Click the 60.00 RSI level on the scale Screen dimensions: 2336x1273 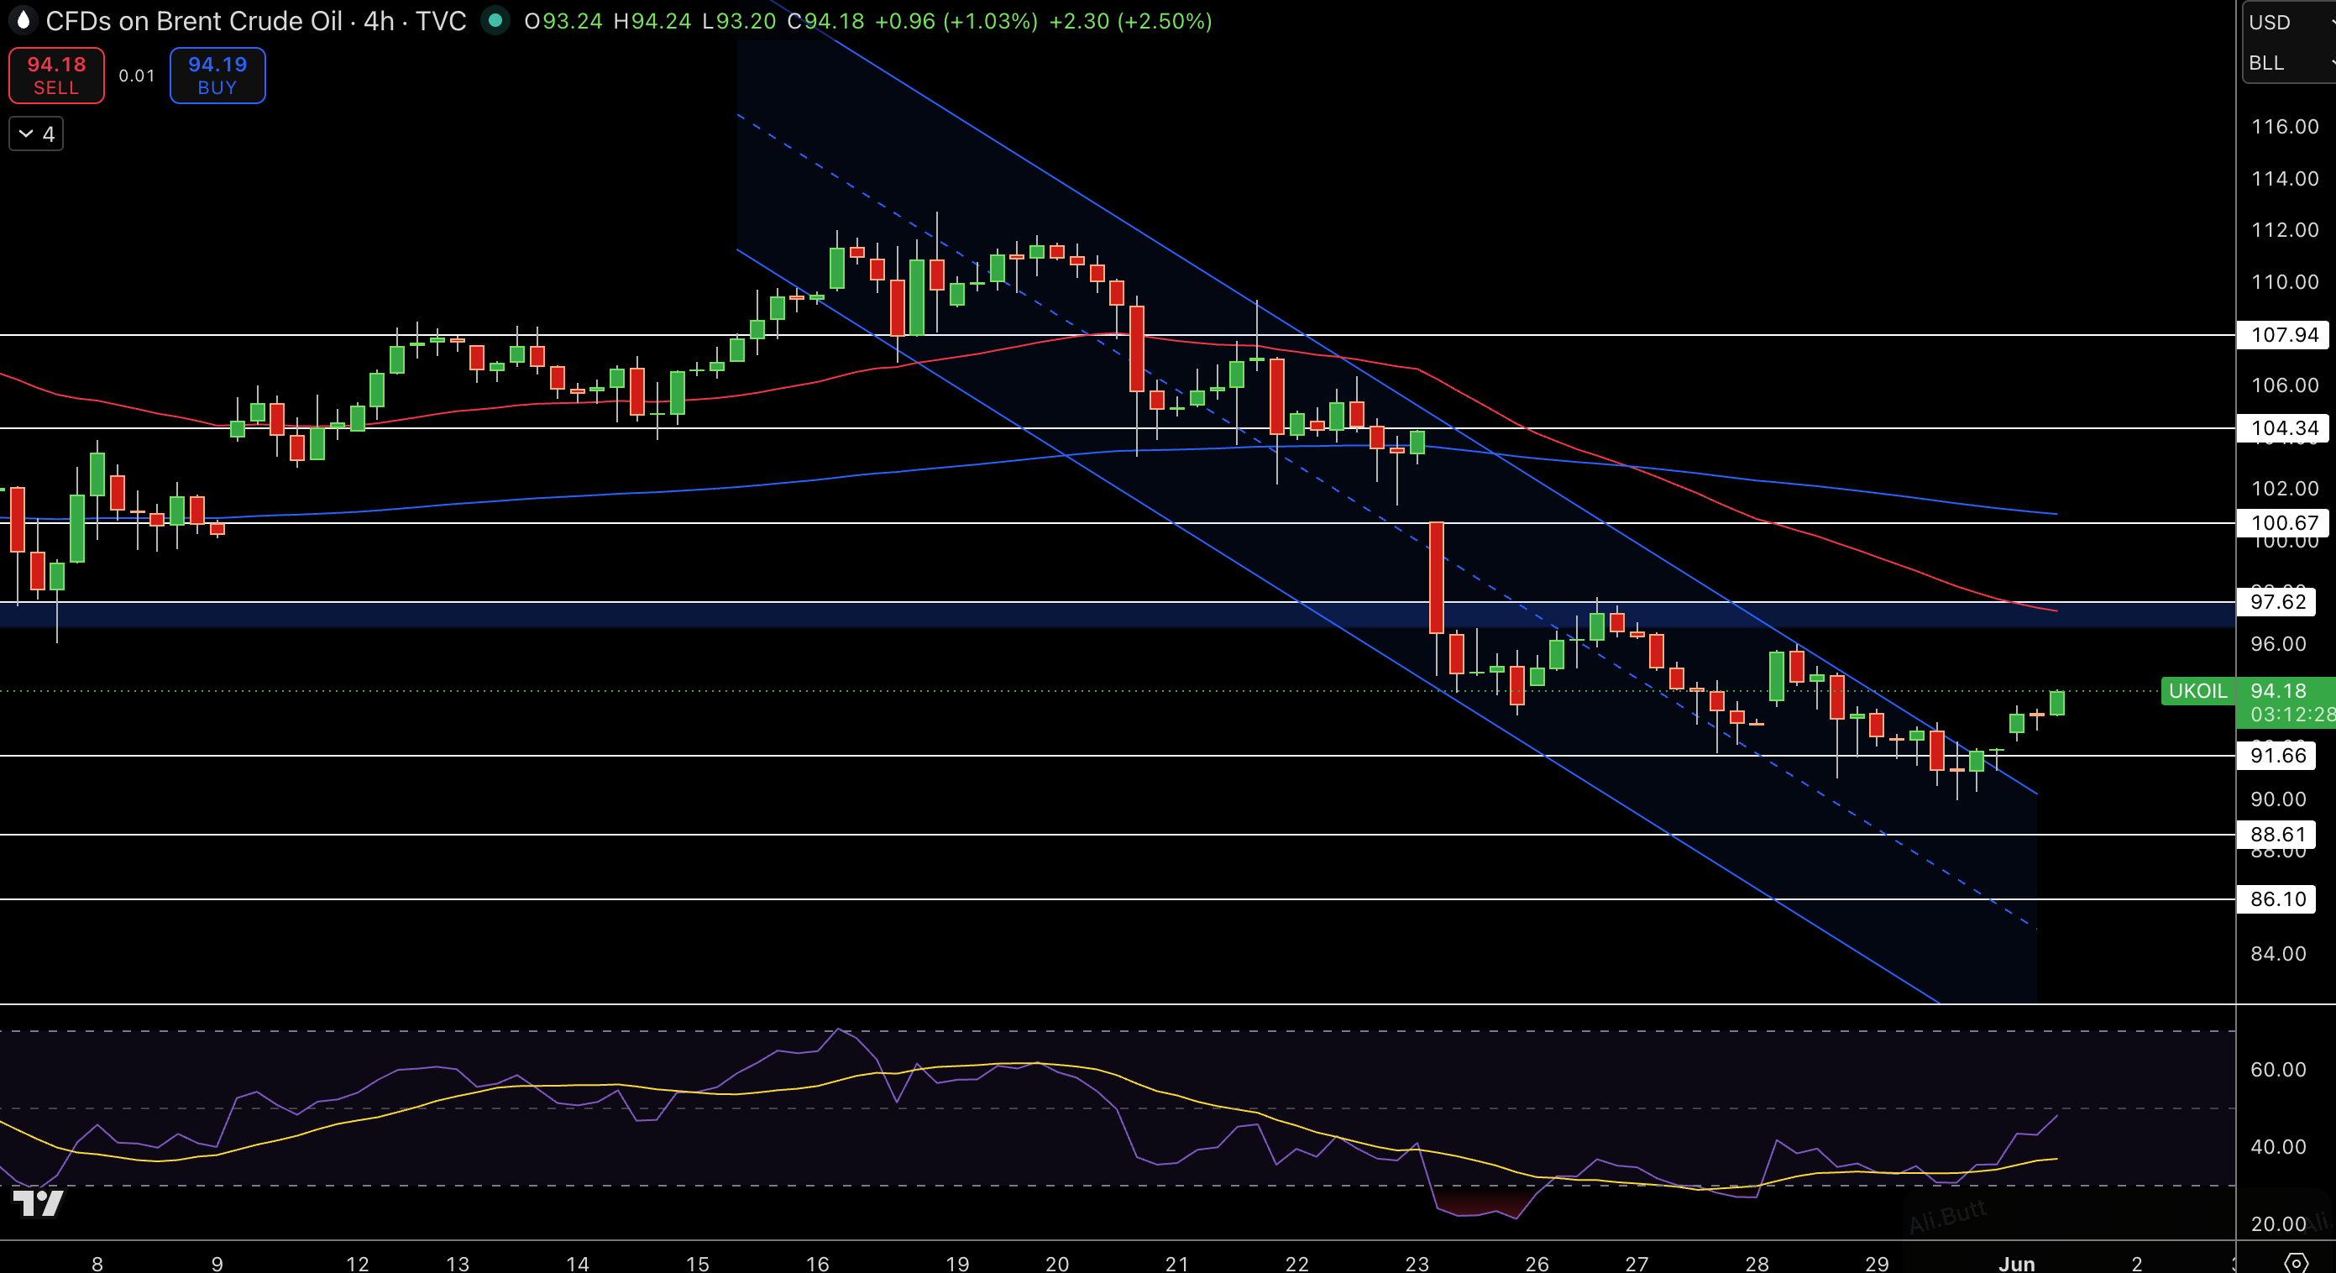[x=2278, y=1069]
